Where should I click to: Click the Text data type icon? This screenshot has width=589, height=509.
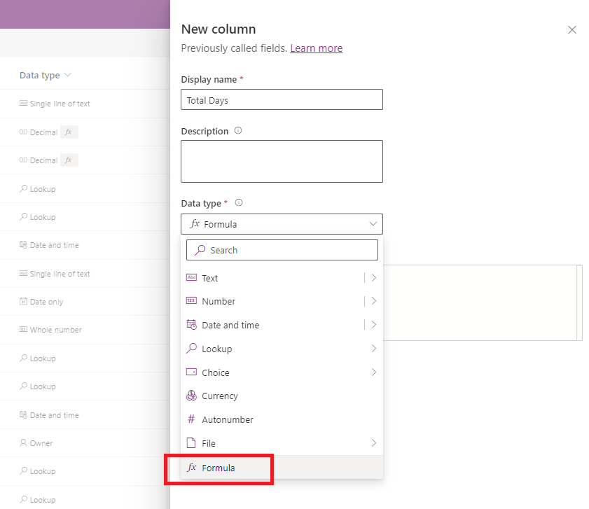click(x=191, y=278)
